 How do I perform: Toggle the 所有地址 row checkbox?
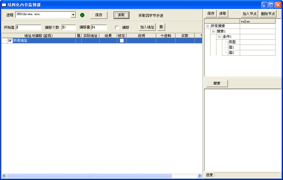10,41
